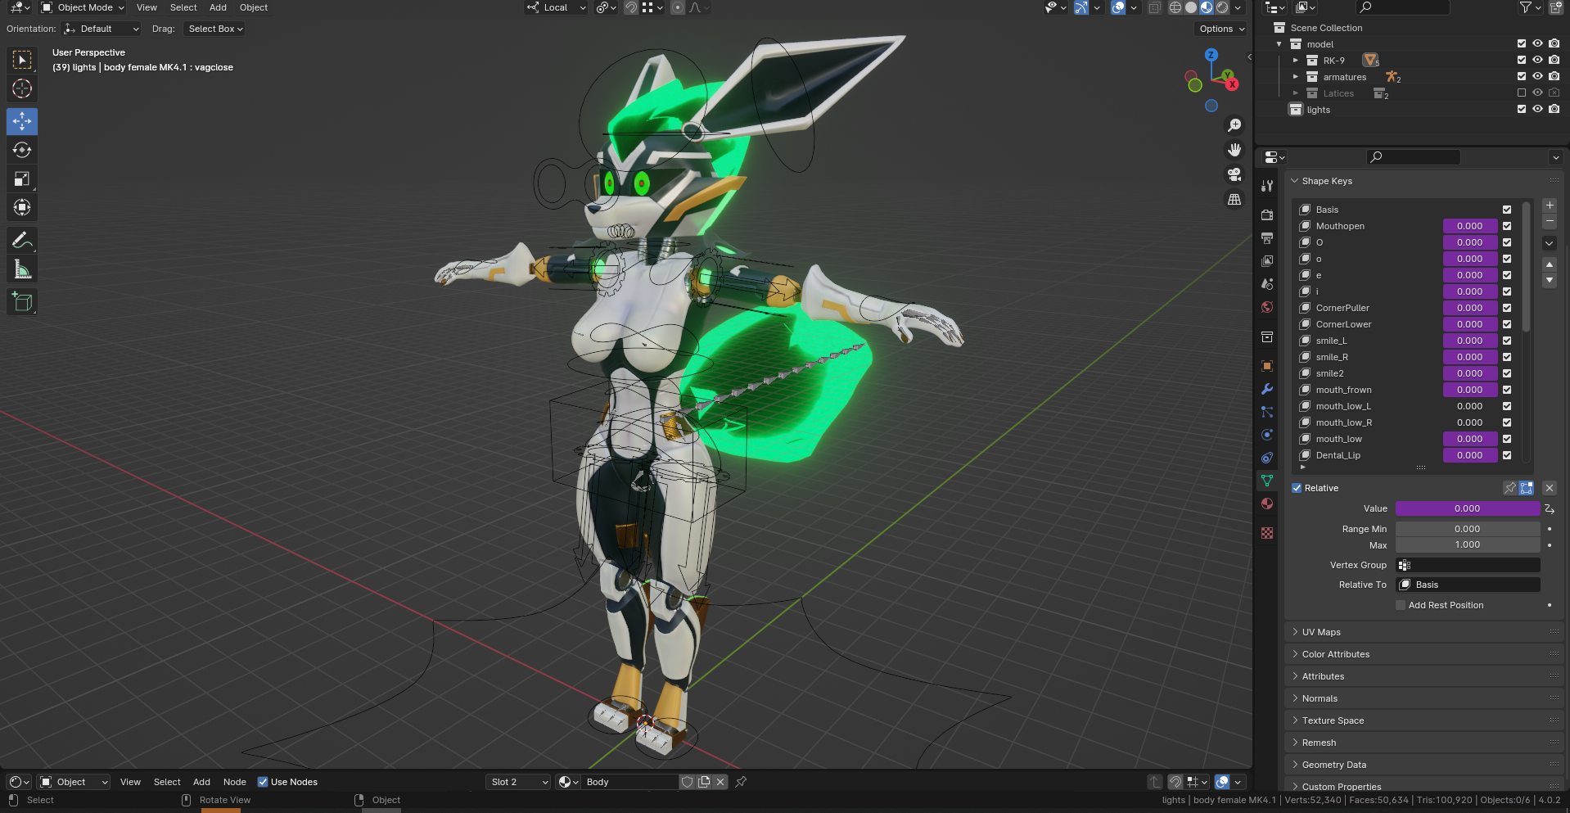Image resolution: width=1570 pixels, height=813 pixels.
Task: Click the Range Min value field
Action: [1467, 529]
